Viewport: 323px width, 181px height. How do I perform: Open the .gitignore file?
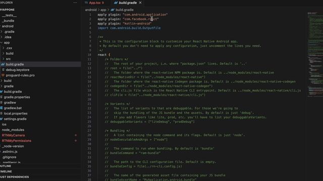pyautogui.click(x=9, y=157)
